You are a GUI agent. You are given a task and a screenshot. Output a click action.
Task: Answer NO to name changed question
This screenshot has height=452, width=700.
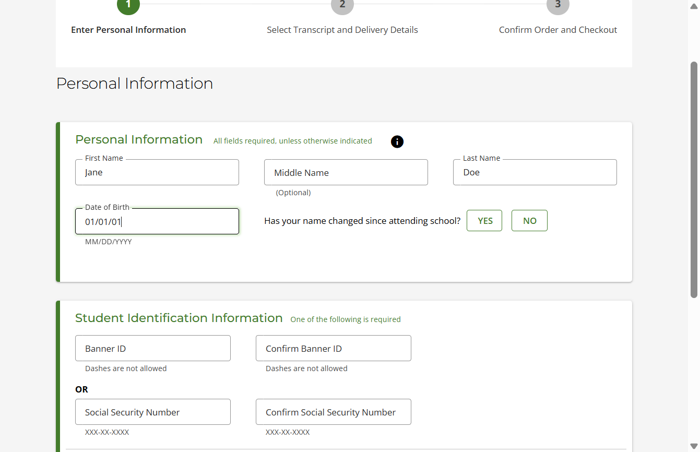coord(529,221)
